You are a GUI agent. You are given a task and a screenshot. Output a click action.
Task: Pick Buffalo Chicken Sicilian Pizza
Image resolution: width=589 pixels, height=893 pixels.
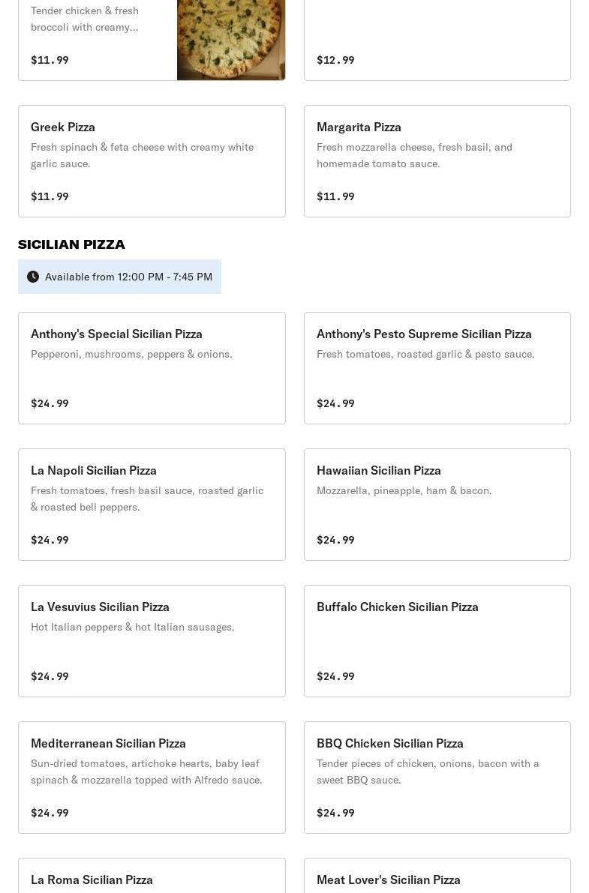click(437, 641)
